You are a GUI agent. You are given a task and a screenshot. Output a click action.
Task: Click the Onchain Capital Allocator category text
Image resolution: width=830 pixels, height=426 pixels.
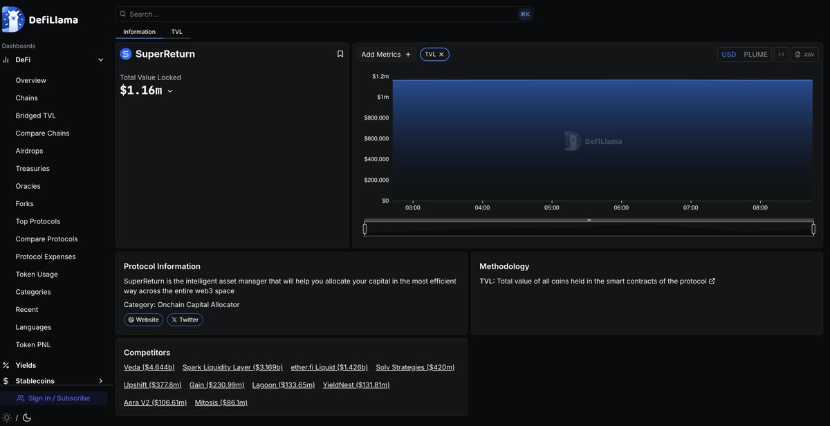(199, 304)
